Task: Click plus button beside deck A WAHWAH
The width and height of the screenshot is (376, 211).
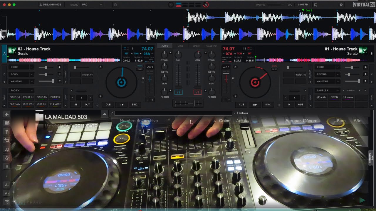Action: 59,81
